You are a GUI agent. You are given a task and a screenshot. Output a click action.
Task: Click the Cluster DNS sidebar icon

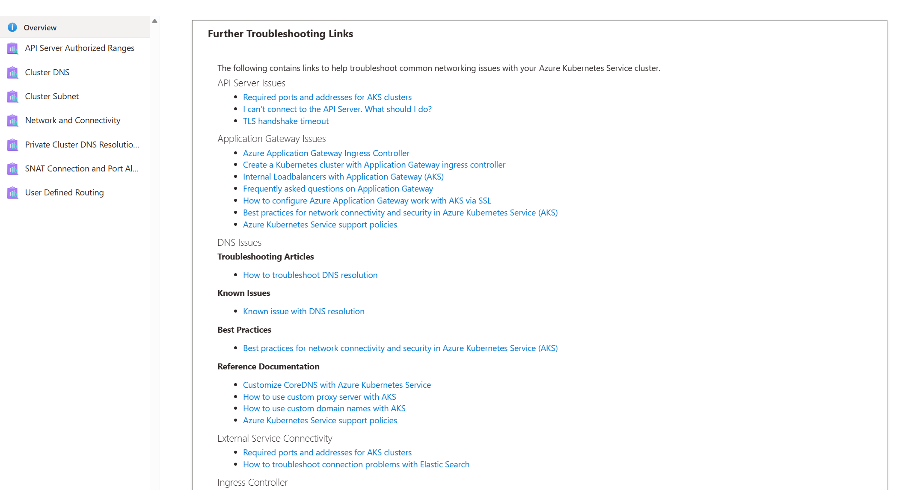(x=12, y=72)
